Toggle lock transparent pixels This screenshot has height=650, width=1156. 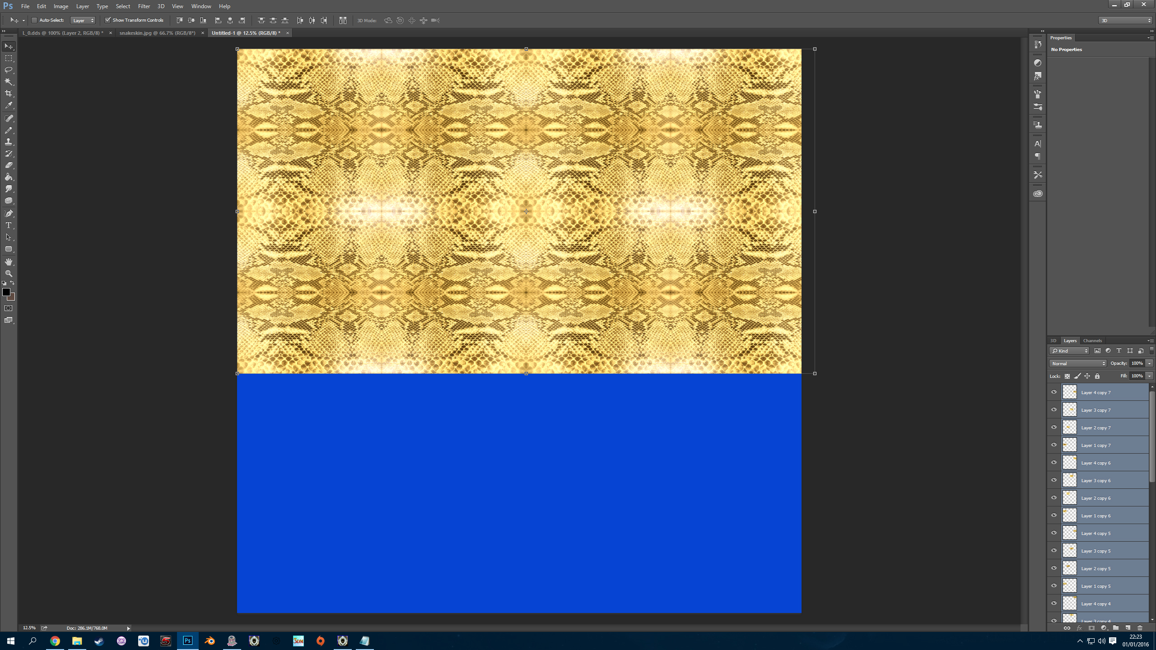tap(1067, 376)
